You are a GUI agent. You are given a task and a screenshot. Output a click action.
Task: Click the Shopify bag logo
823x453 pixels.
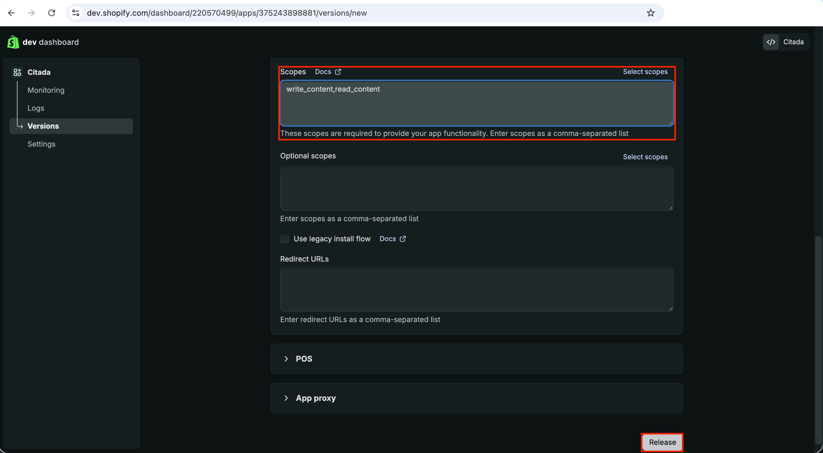click(13, 42)
